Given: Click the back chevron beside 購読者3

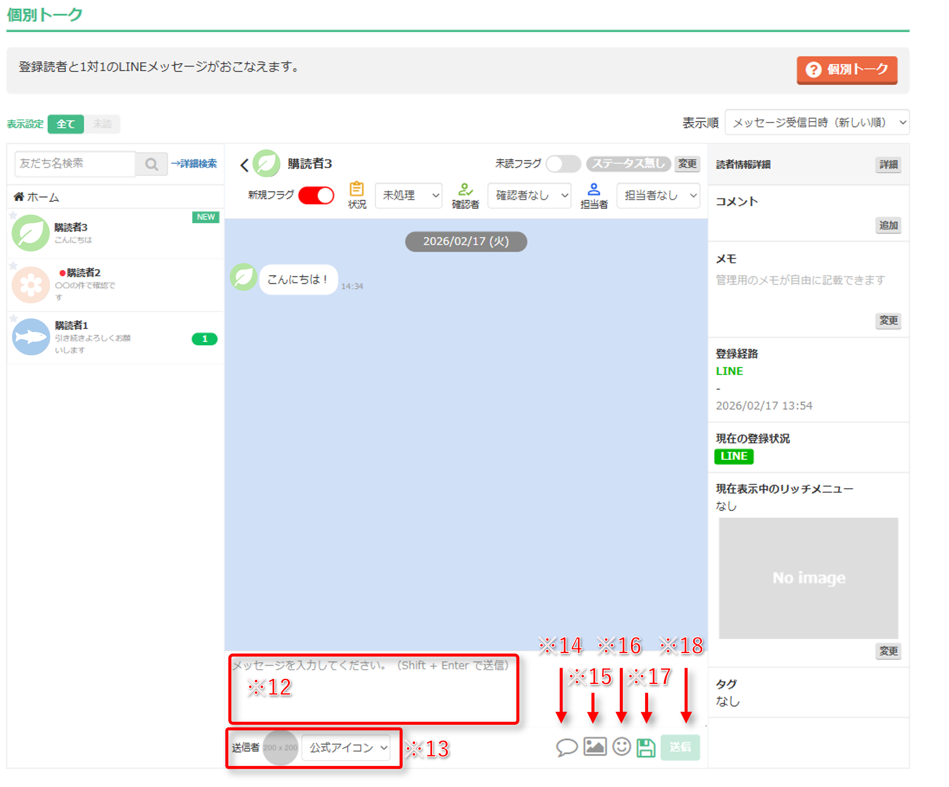Looking at the screenshot, I should [245, 165].
